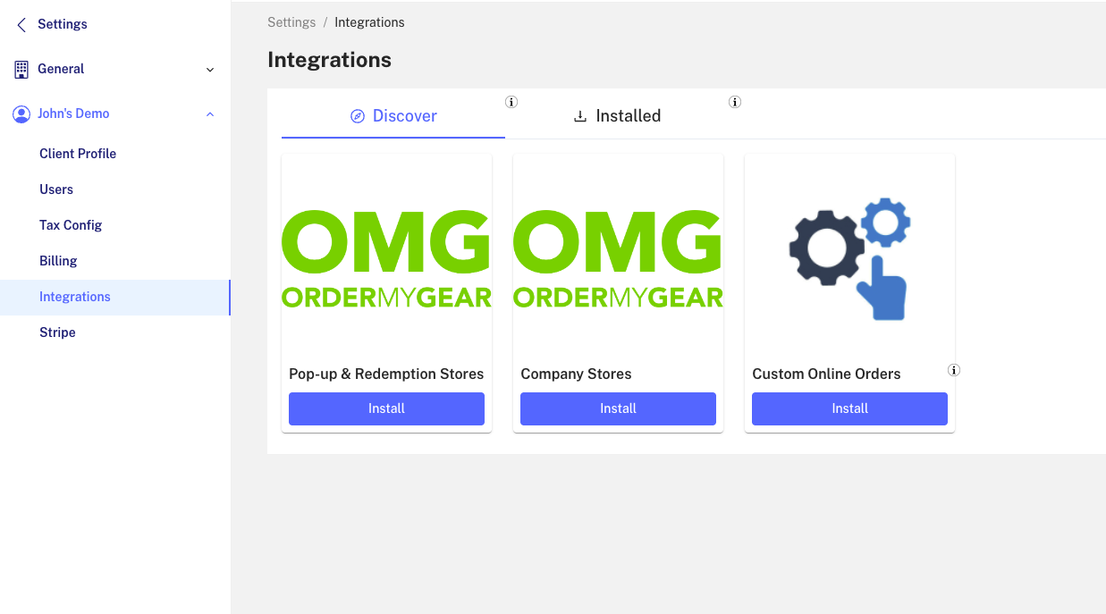This screenshot has height=614, width=1106.
Task: Open Tax Config settings
Action: [x=71, y=225]
